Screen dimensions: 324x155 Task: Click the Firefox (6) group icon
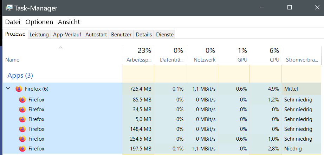tap(19, 89)
